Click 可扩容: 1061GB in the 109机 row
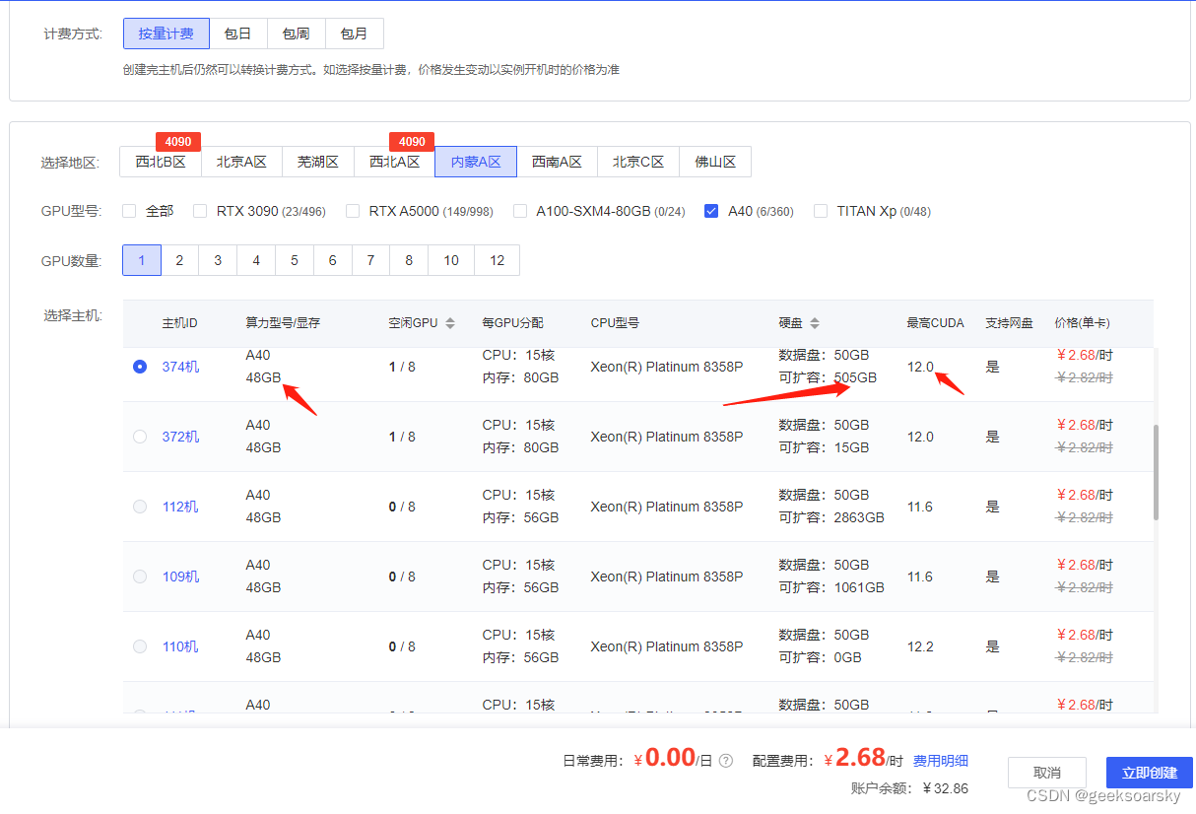 click(x=831, y=587)
